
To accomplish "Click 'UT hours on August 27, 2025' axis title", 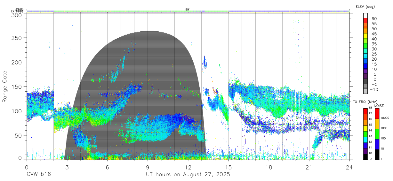I will [x=188, y=175].
